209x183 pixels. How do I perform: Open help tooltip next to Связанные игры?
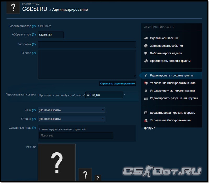tap(34, 128)
